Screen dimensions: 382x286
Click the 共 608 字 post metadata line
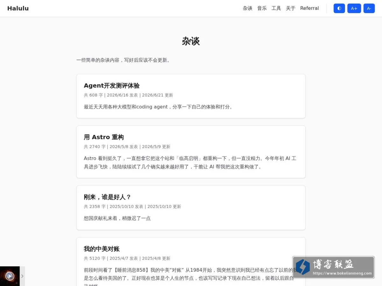(x=128, y=95)
